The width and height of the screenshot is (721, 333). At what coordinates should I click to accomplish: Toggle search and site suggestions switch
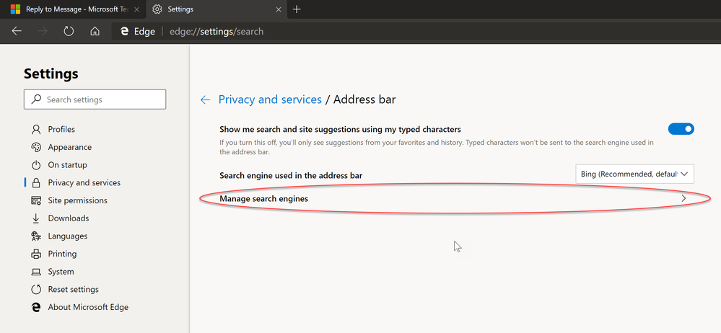click(x=681, y=129)
